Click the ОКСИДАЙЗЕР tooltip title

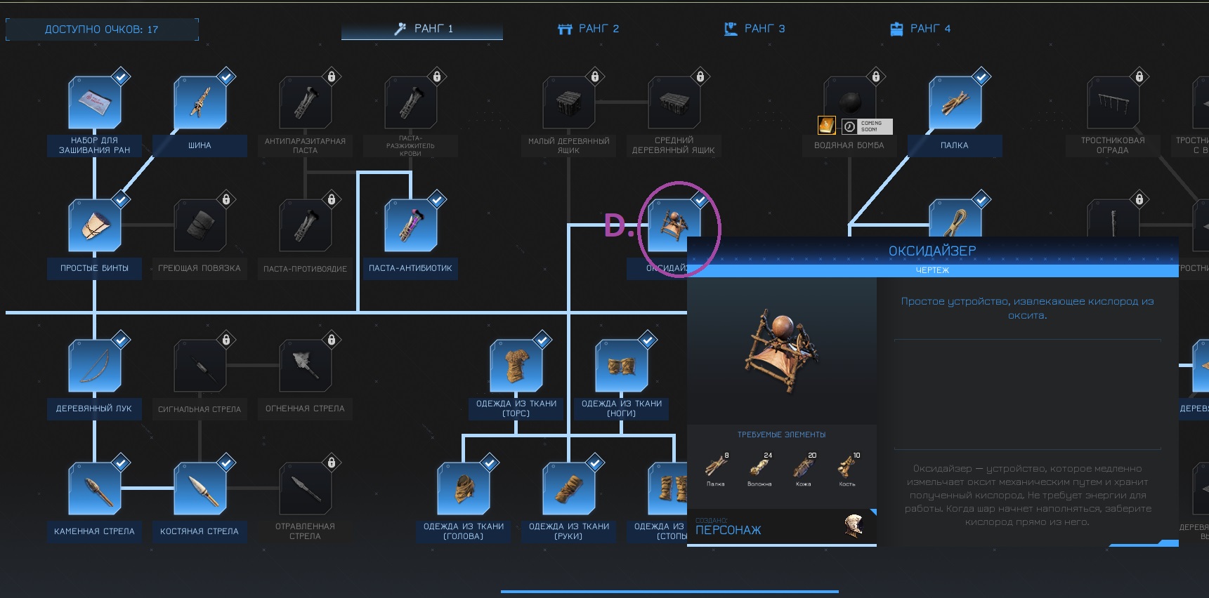pyautogui.click(x=932, y=251)
